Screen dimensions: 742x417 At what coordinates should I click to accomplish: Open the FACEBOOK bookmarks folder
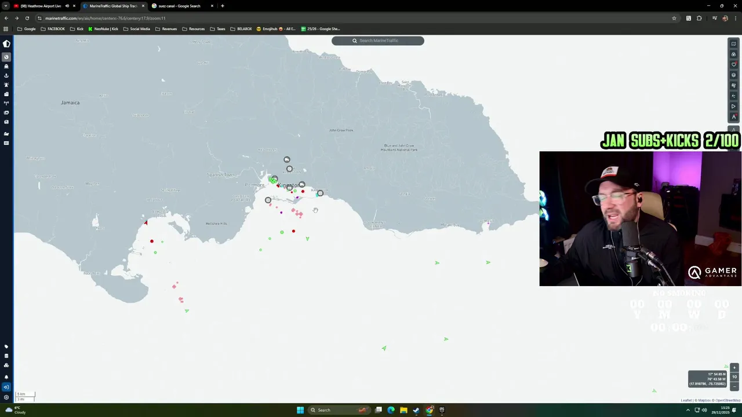point(53,29)
